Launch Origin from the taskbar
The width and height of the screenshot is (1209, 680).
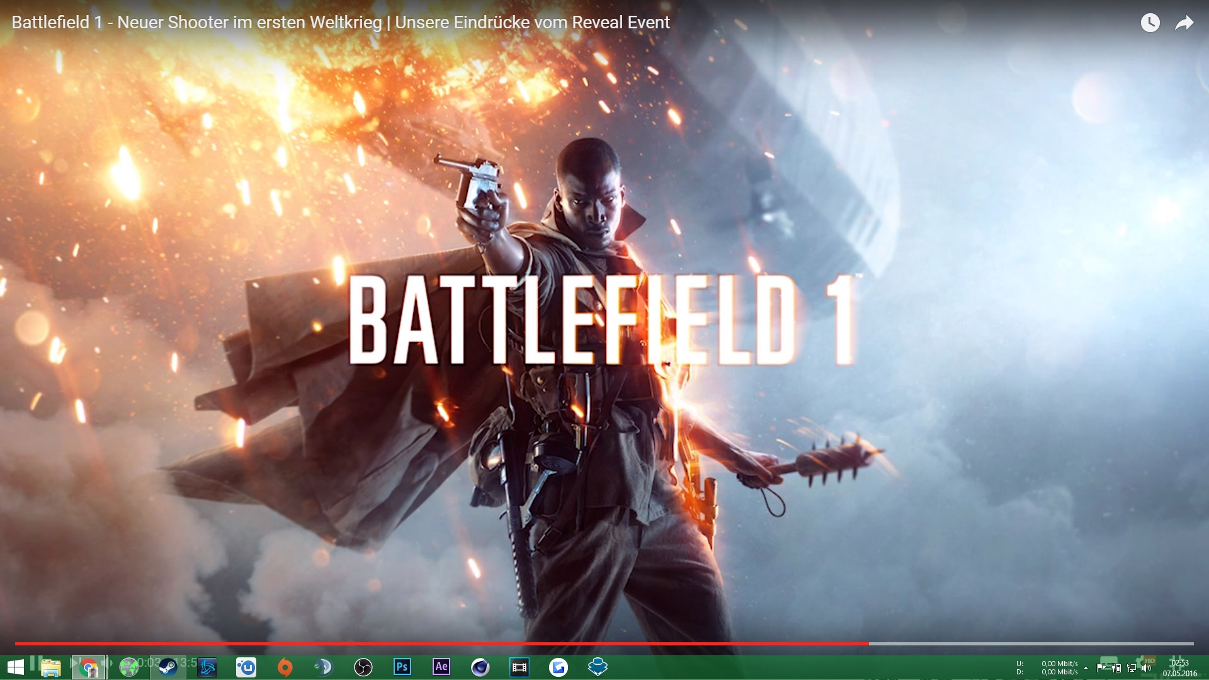pyautogui.click(x=285, y=667)
